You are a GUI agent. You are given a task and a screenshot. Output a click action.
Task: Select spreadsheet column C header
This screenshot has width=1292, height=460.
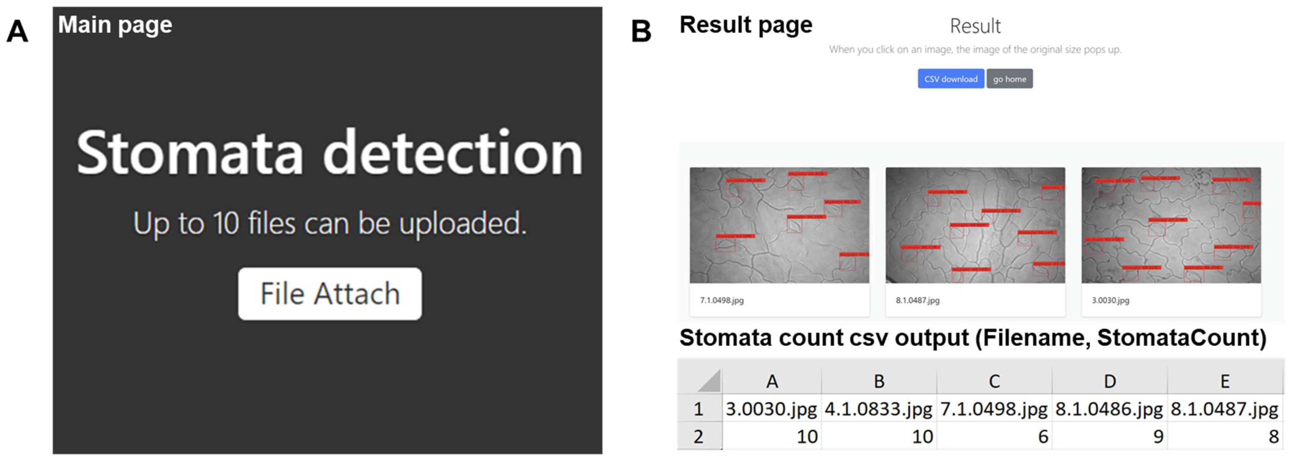994,381
